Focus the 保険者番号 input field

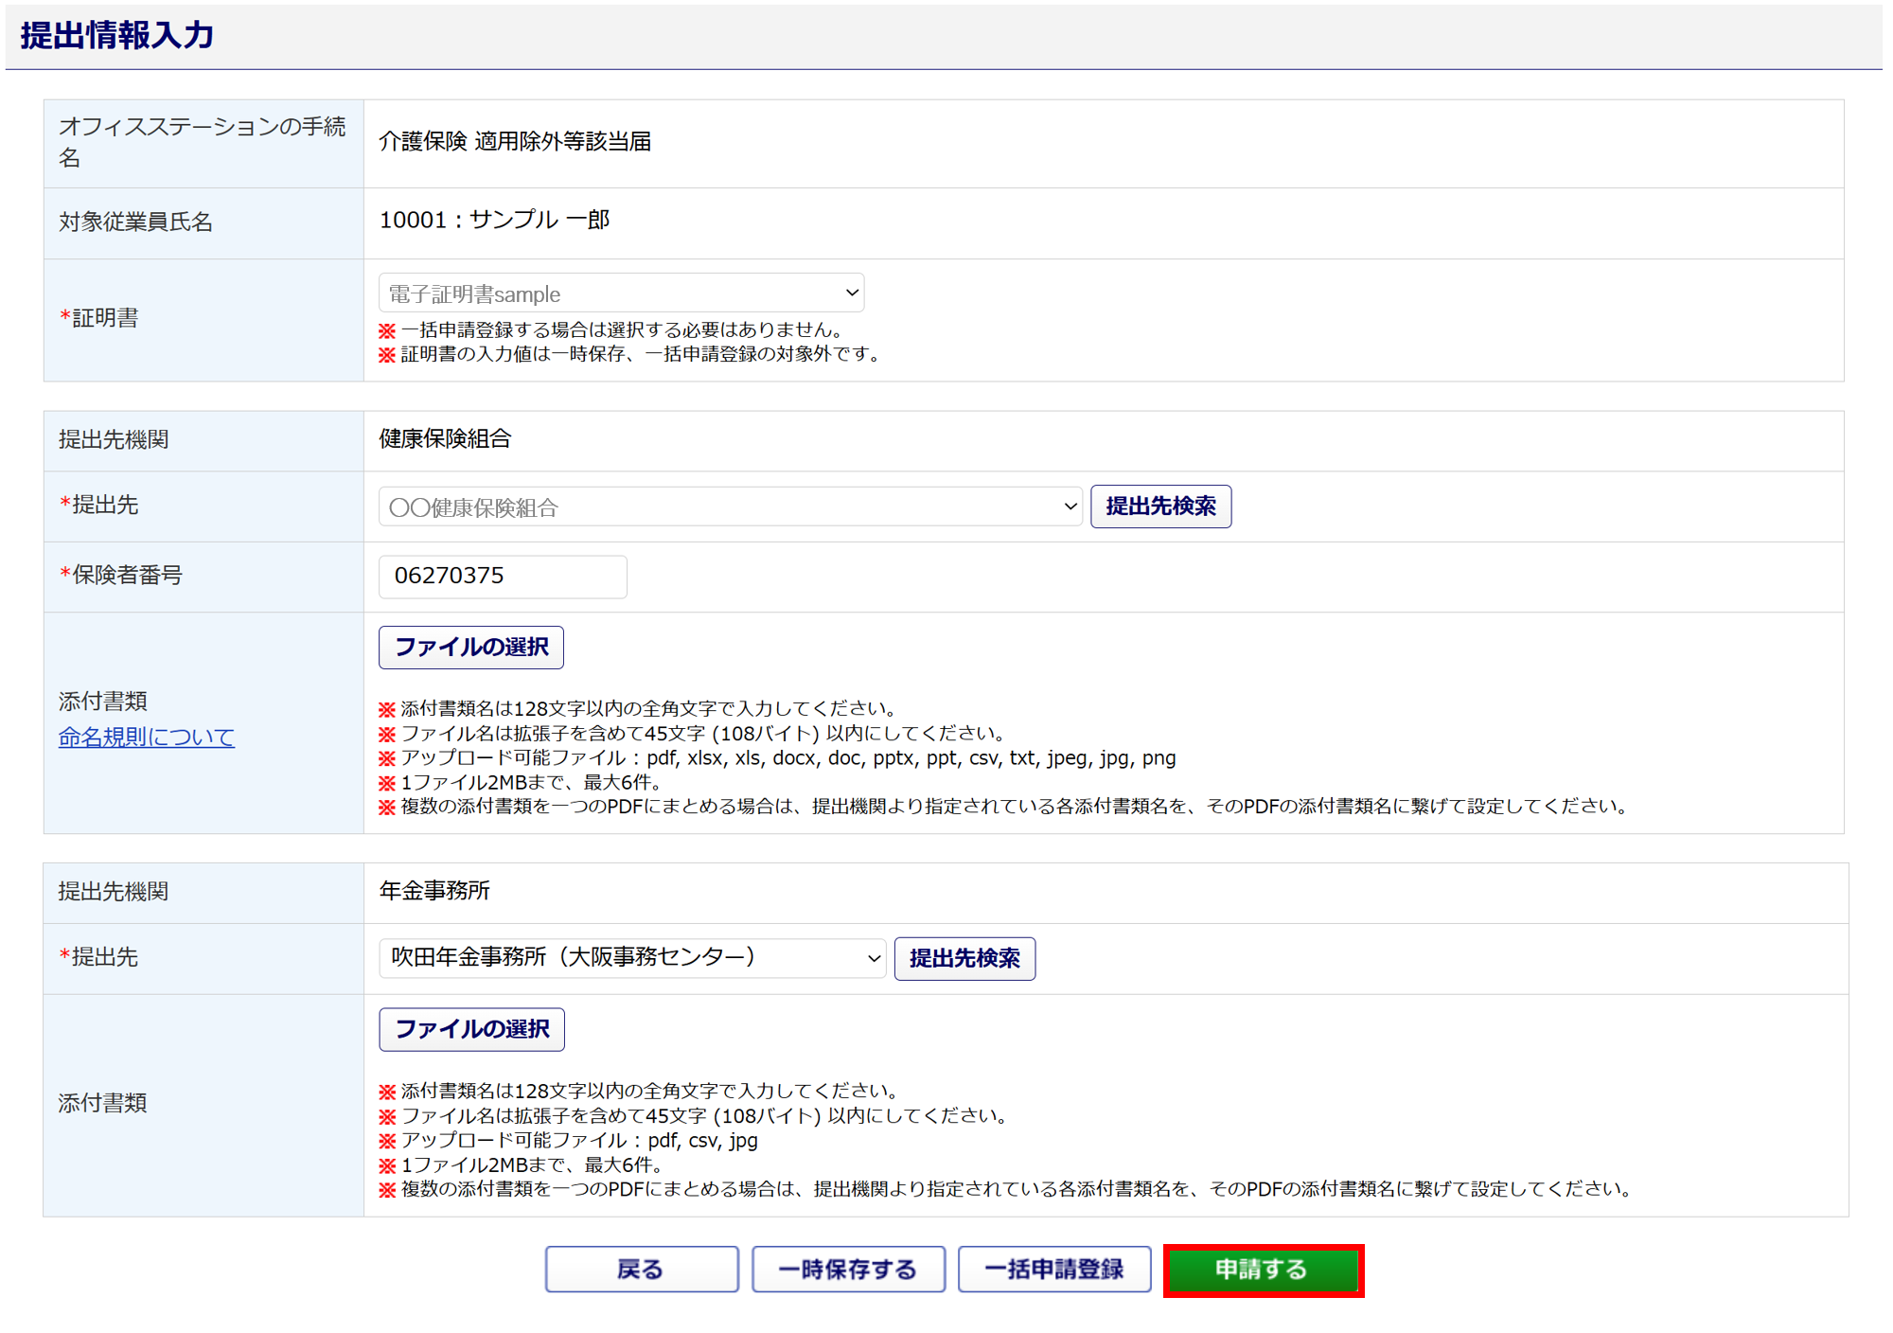[503, 577]
